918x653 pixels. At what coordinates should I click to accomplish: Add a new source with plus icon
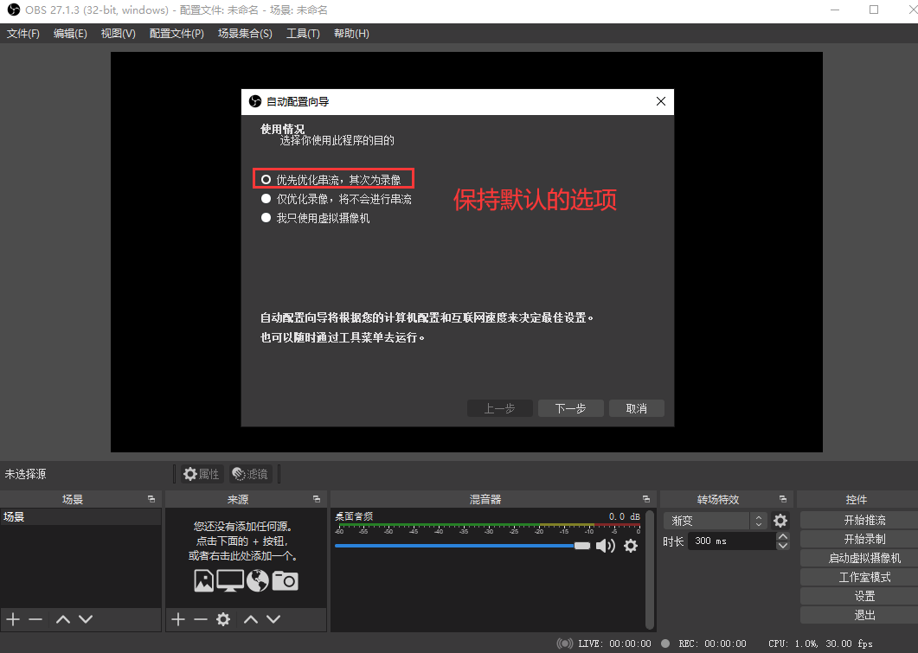tap(178, 619)
